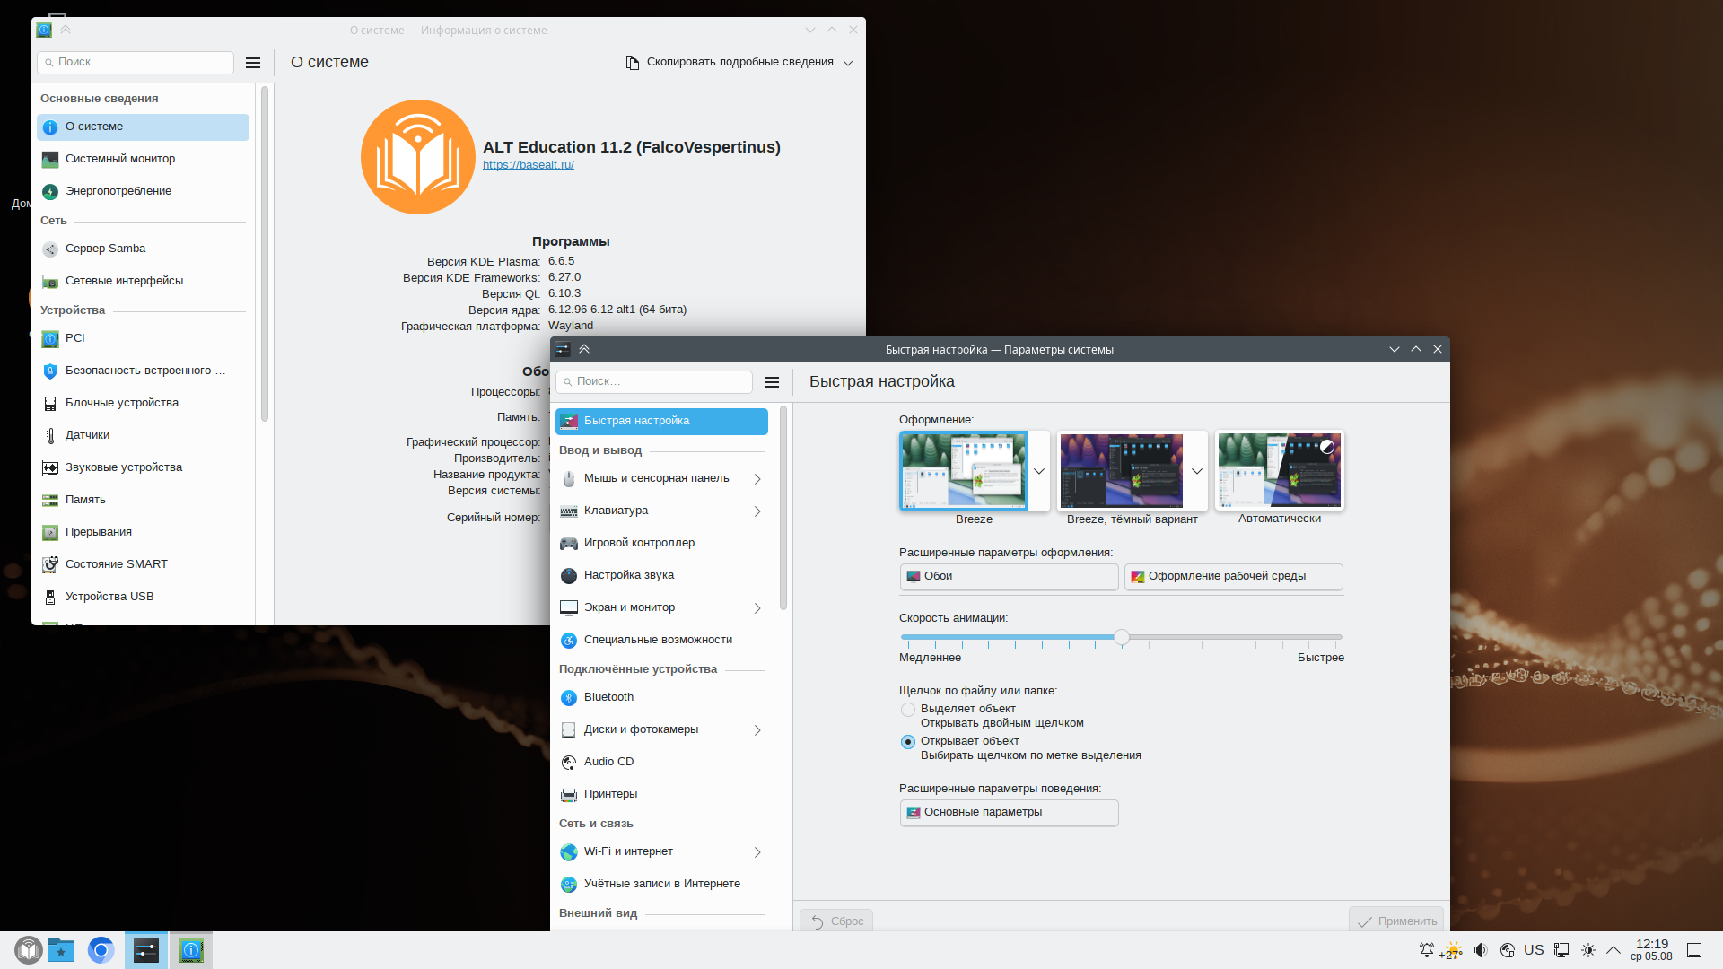Open Прерывания in Info Center sidebar

click(143, 533)
